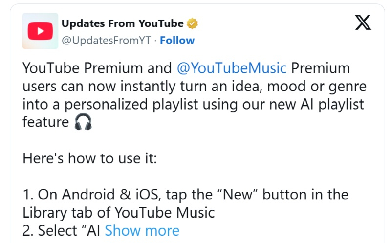Expand the post with Show more
The image size is (391, 243).
click(x=142, y=230)
